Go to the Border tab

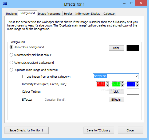click(68, 14)
